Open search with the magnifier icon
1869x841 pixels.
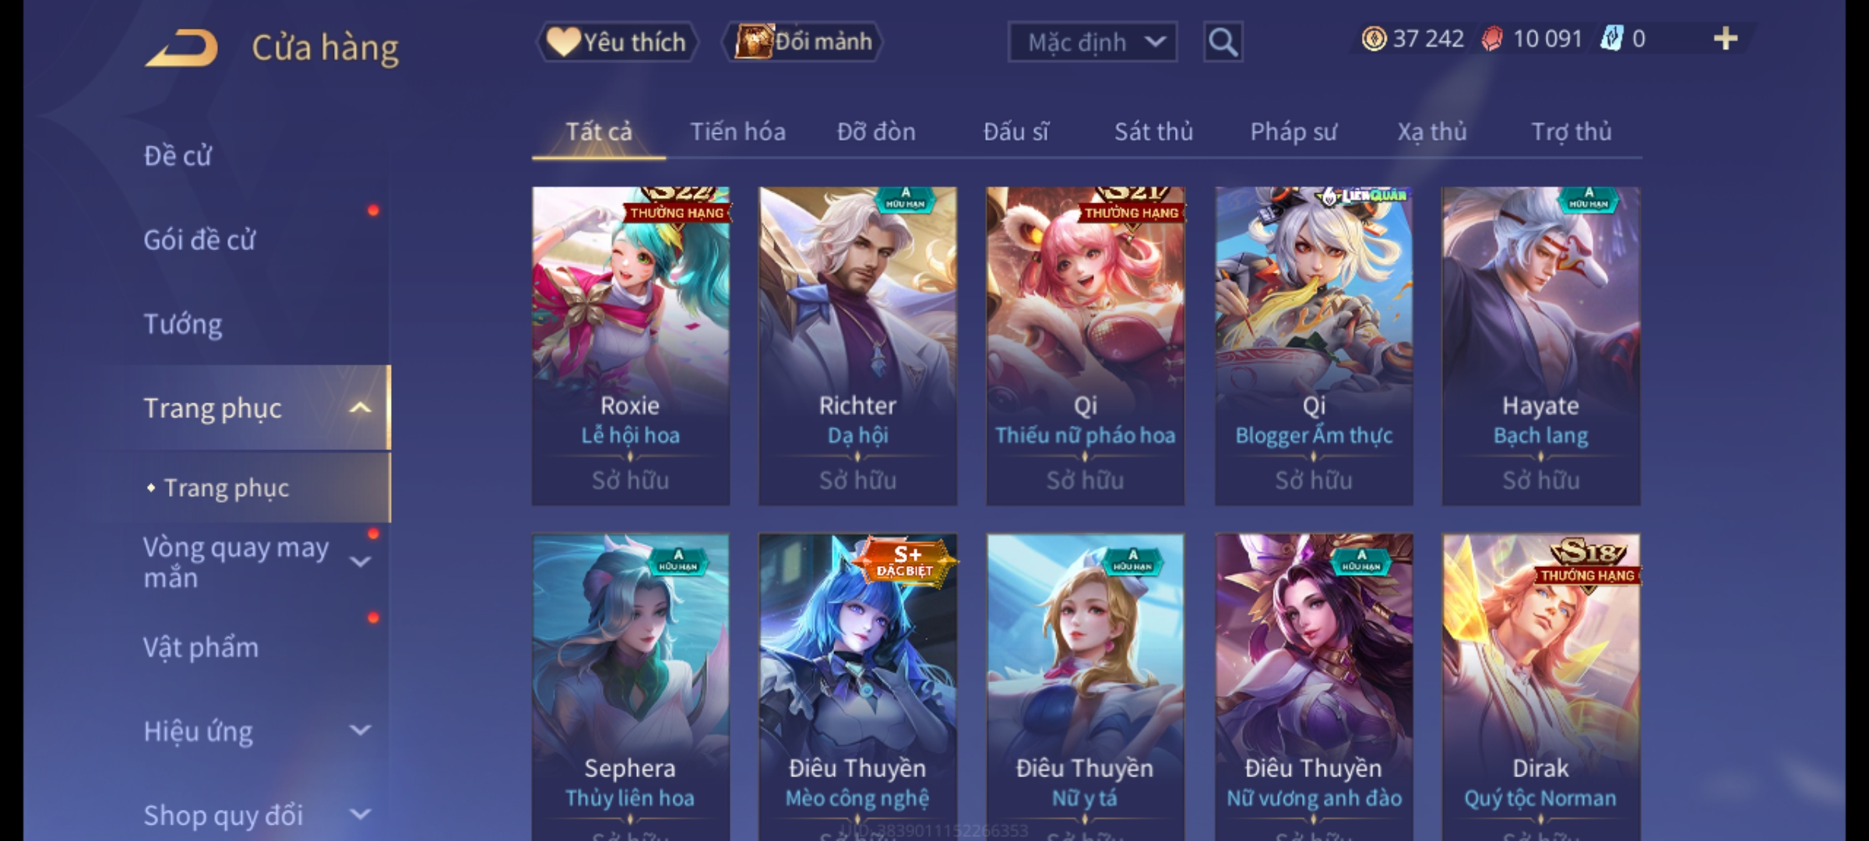pos(1223,42)
